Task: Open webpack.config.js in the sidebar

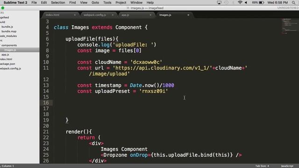Action: [10, 69]
